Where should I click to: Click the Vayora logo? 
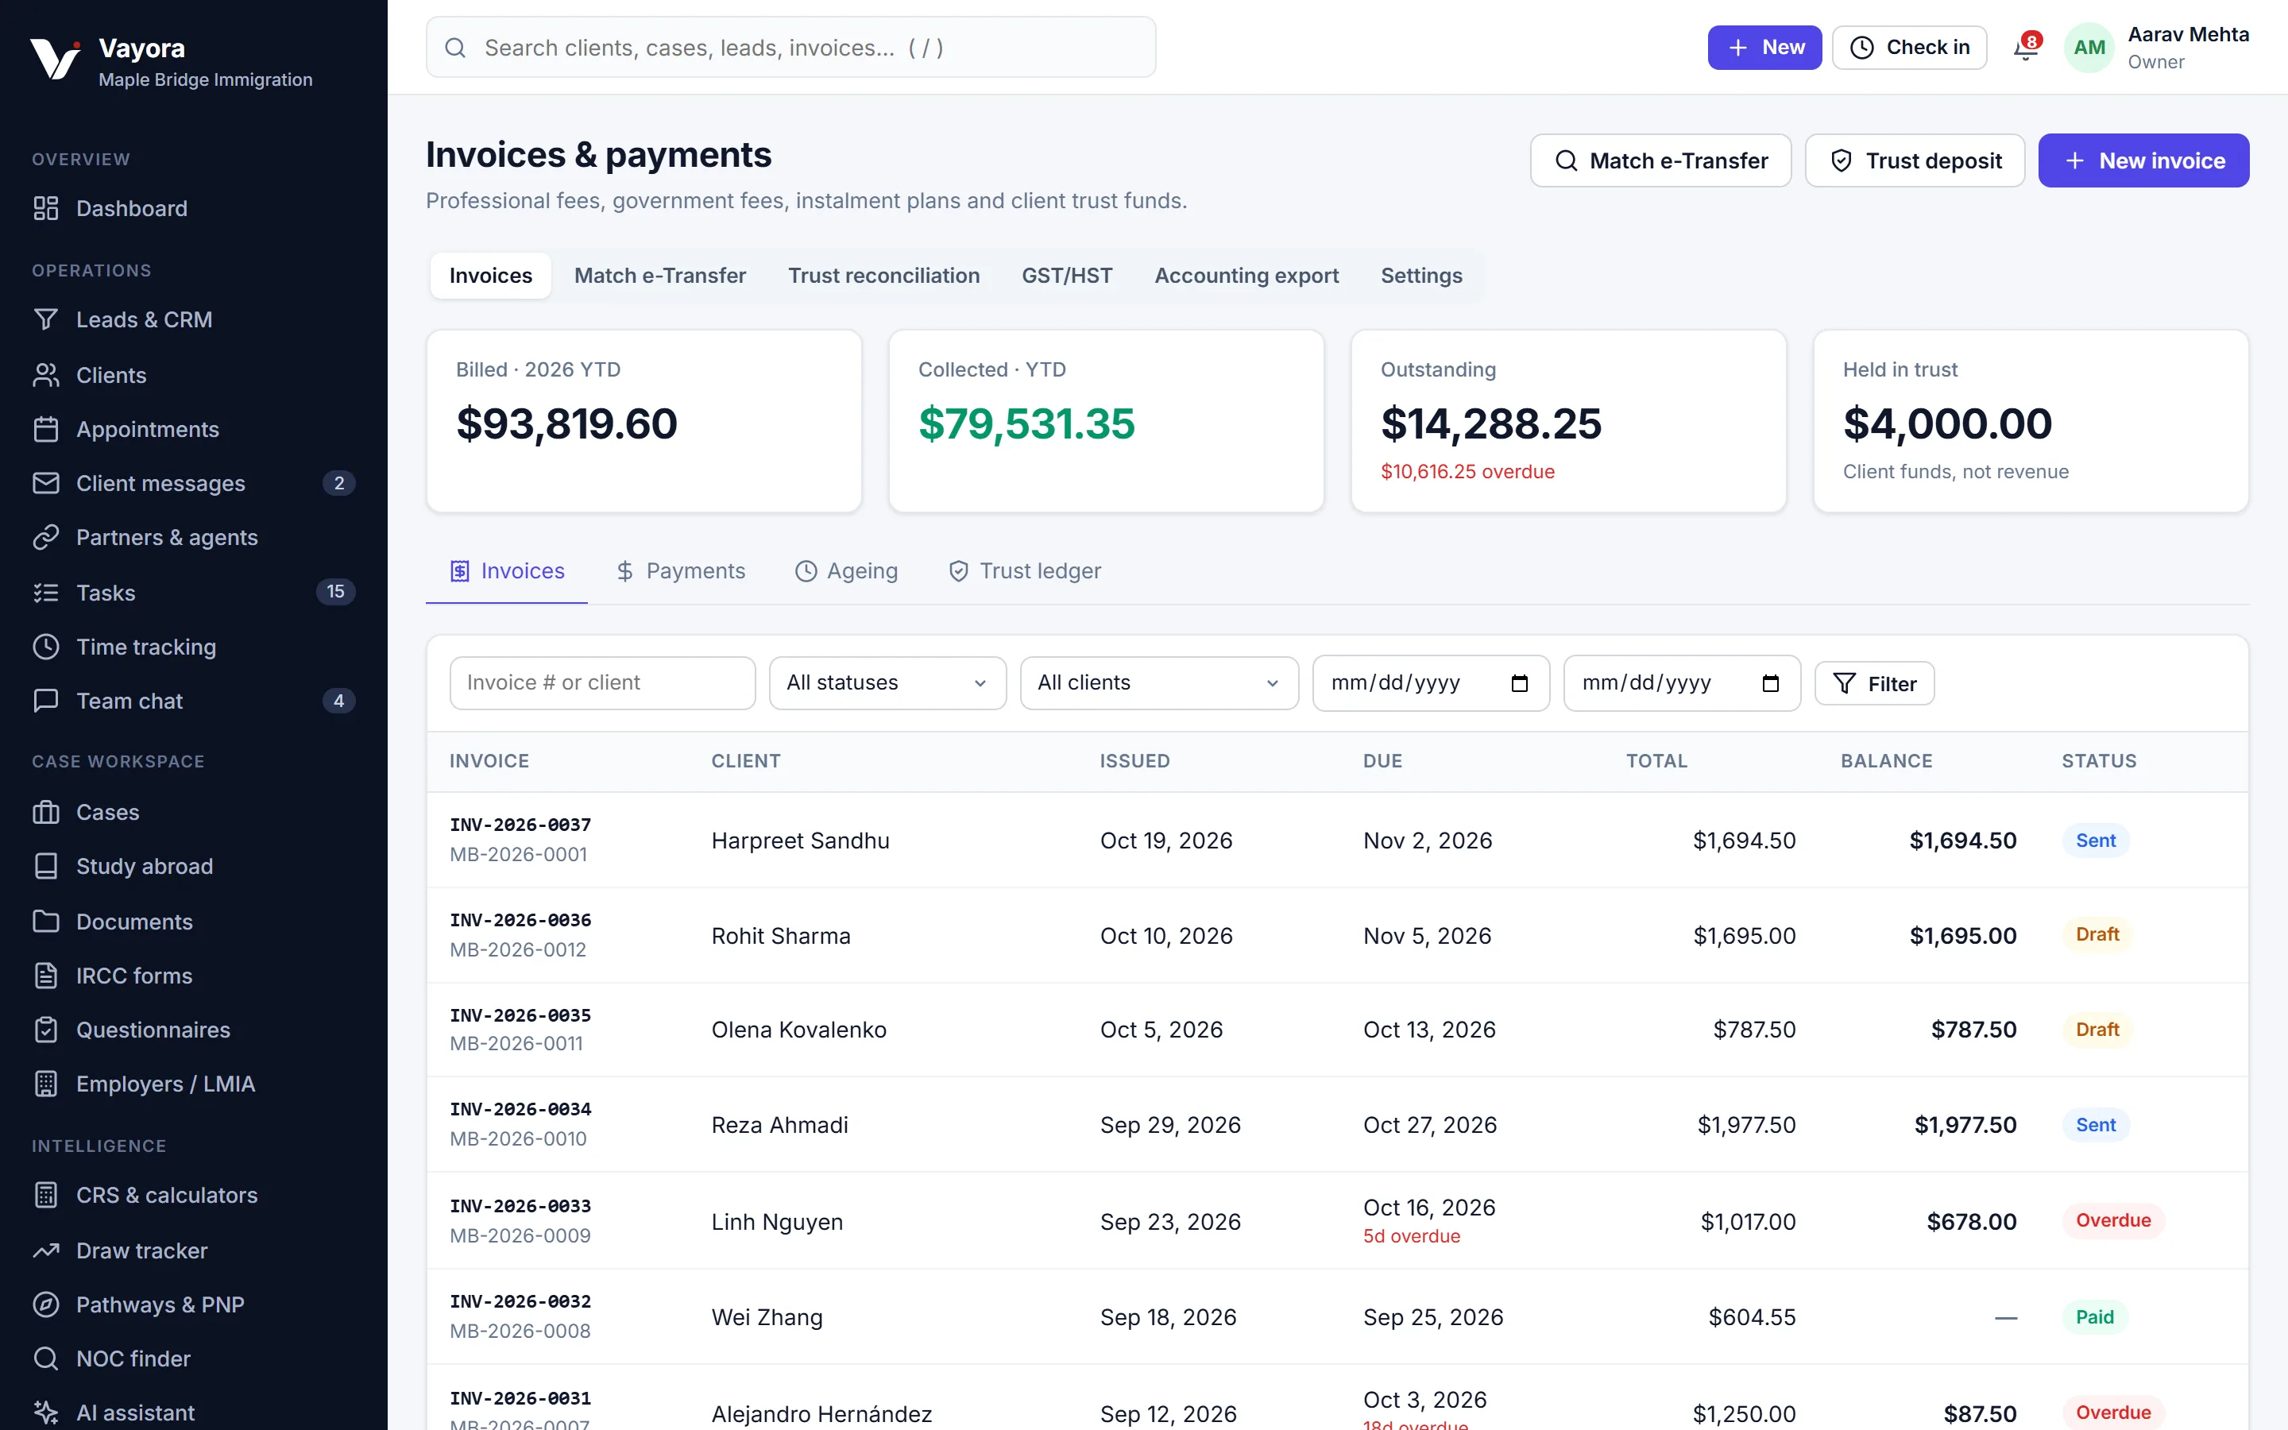pyautogui.click(x=55, y=59)
